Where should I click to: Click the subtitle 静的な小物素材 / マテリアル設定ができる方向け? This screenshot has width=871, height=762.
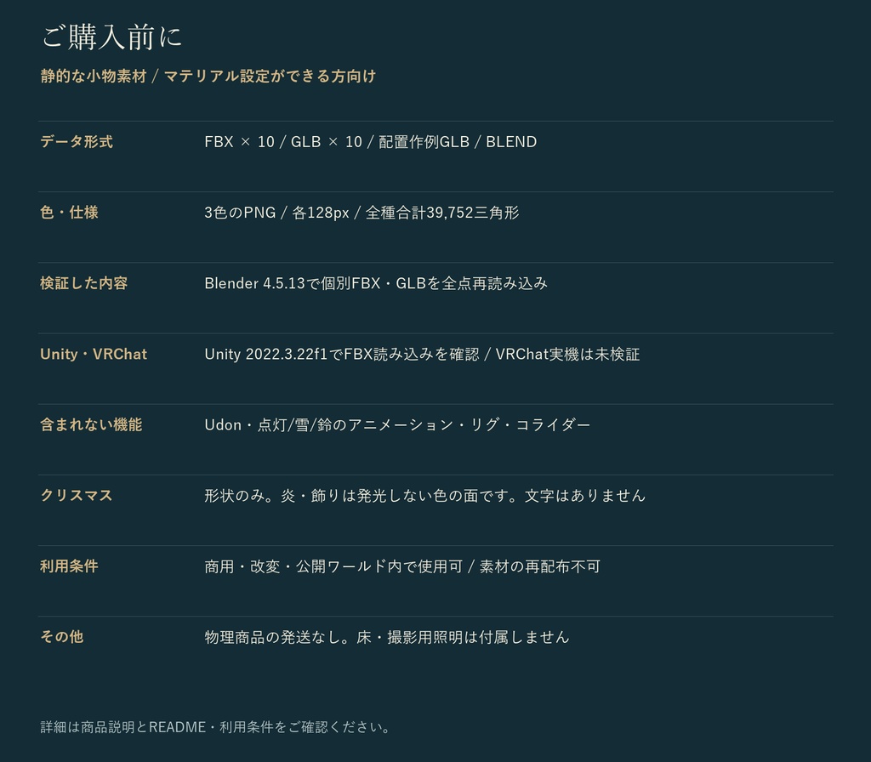point(208,76)
